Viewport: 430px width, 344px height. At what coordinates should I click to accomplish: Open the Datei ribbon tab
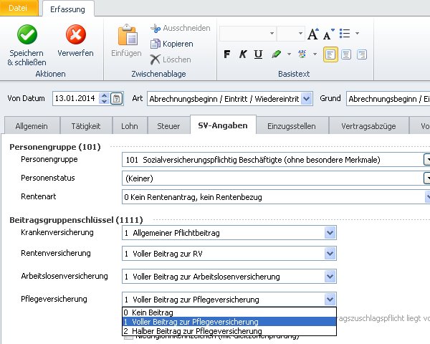tap(21, 8)
